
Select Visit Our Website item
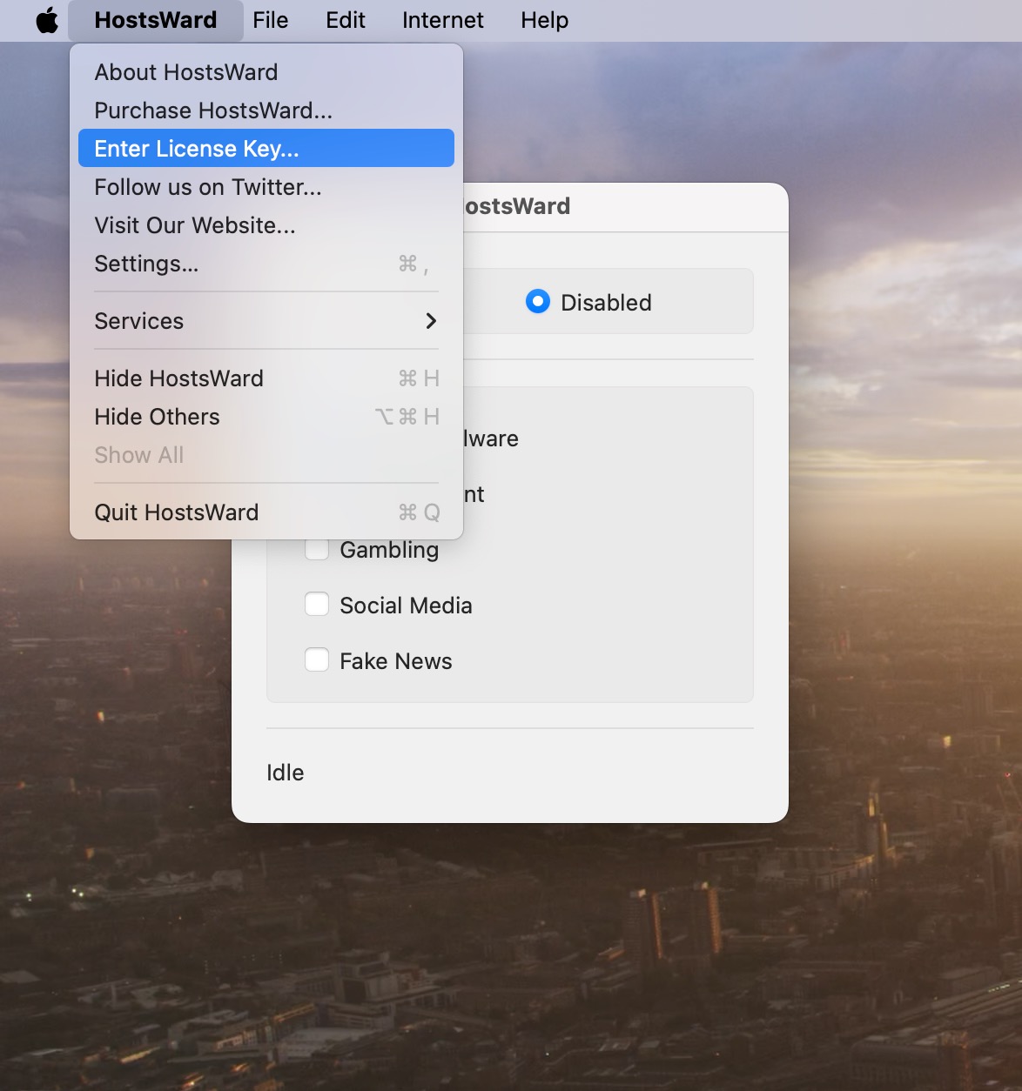195,225
